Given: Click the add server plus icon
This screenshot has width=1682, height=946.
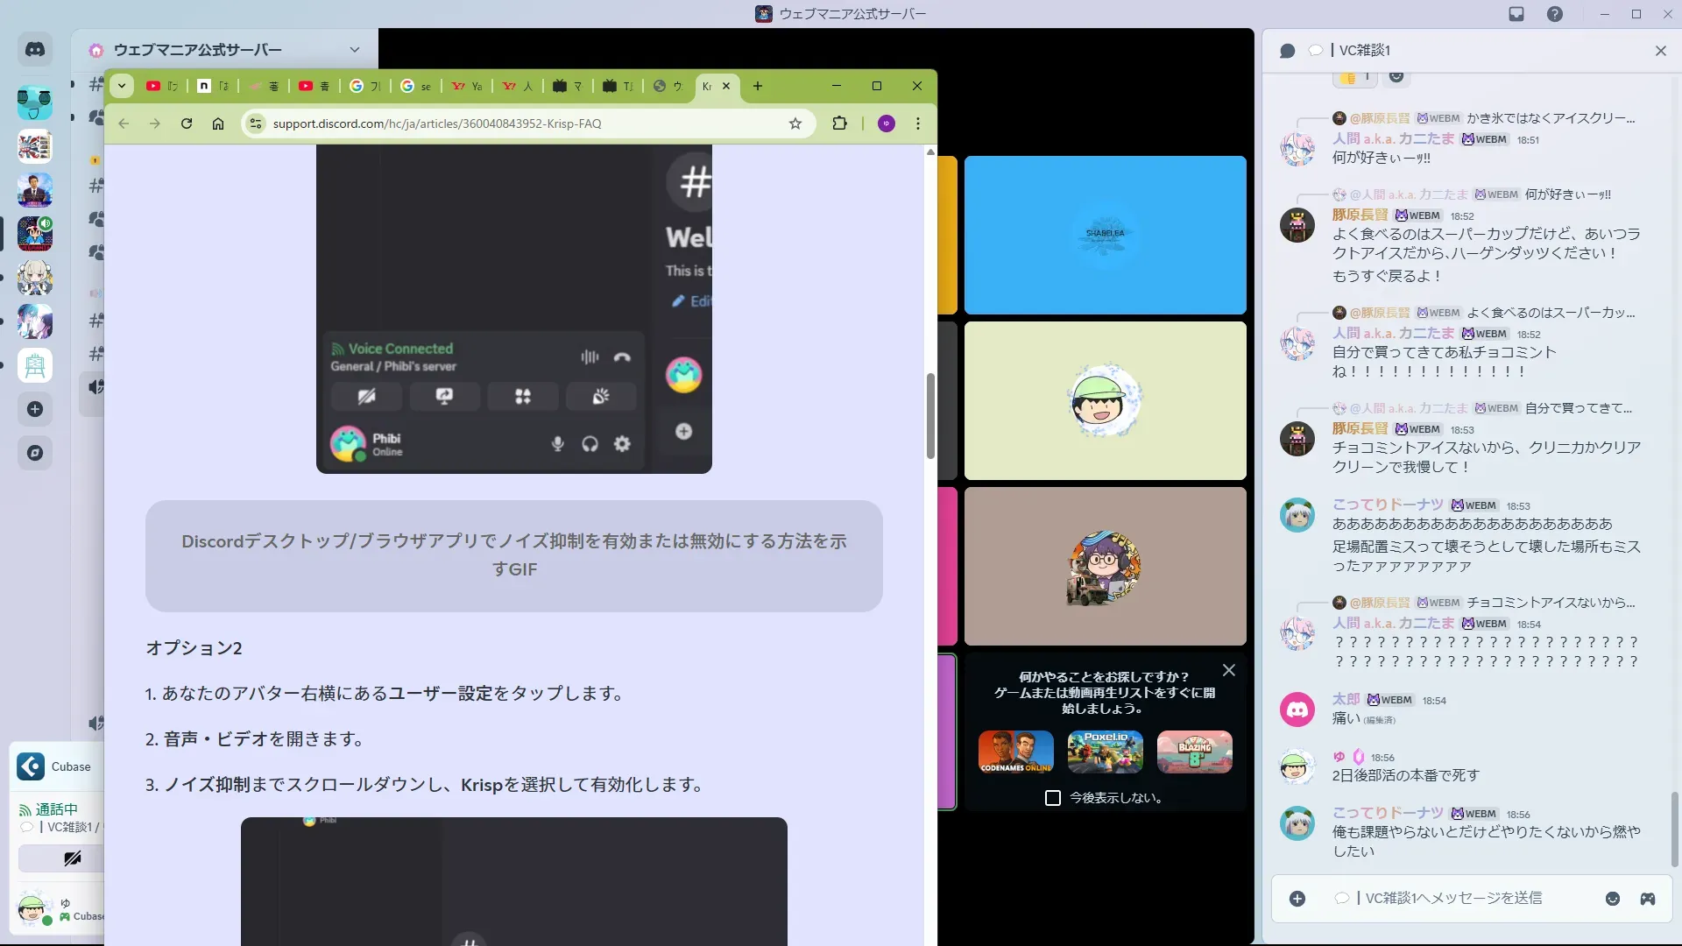Looking at the screenshot, I should 35,409.
